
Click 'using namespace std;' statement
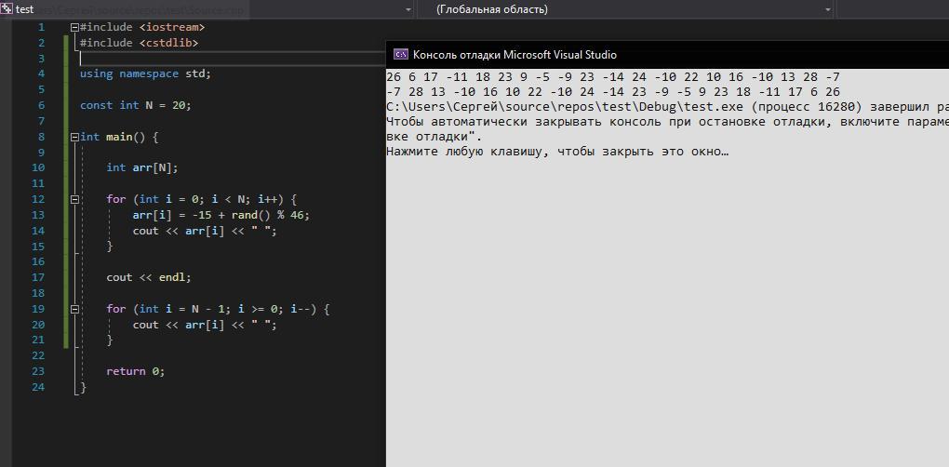pos(145,73)
